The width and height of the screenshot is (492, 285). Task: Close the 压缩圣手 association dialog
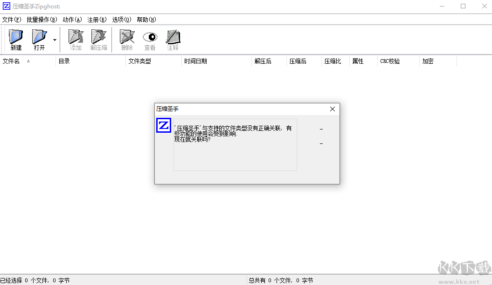click(332, 109)
